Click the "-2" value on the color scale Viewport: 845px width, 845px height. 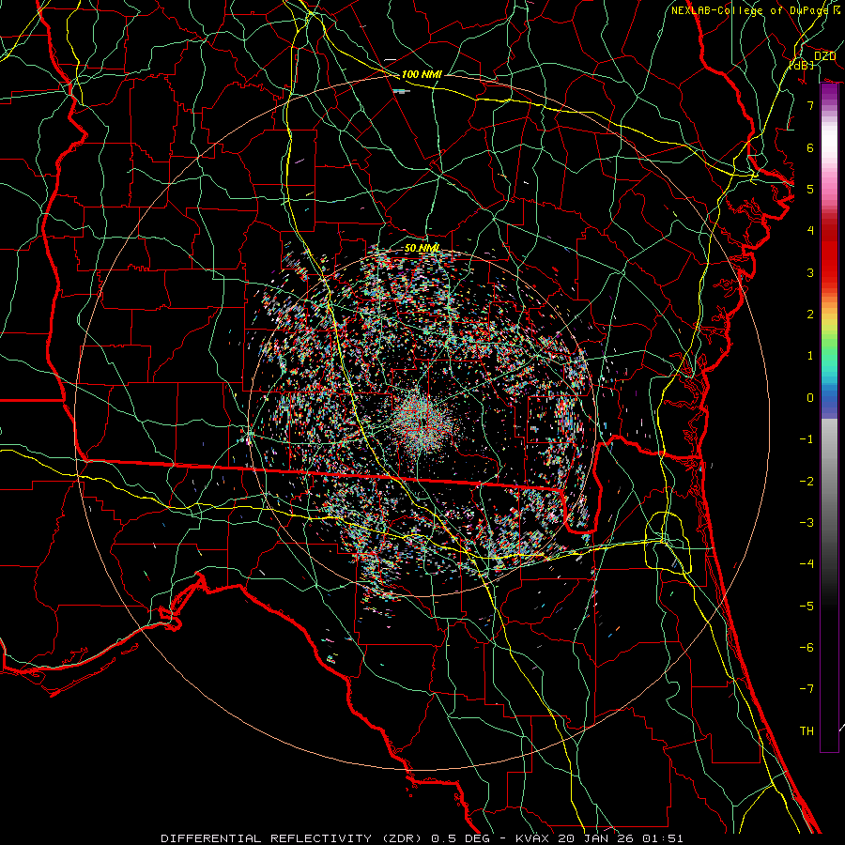click(x=807, y=482)
